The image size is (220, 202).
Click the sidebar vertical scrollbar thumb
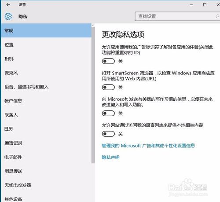click(93, 95)
